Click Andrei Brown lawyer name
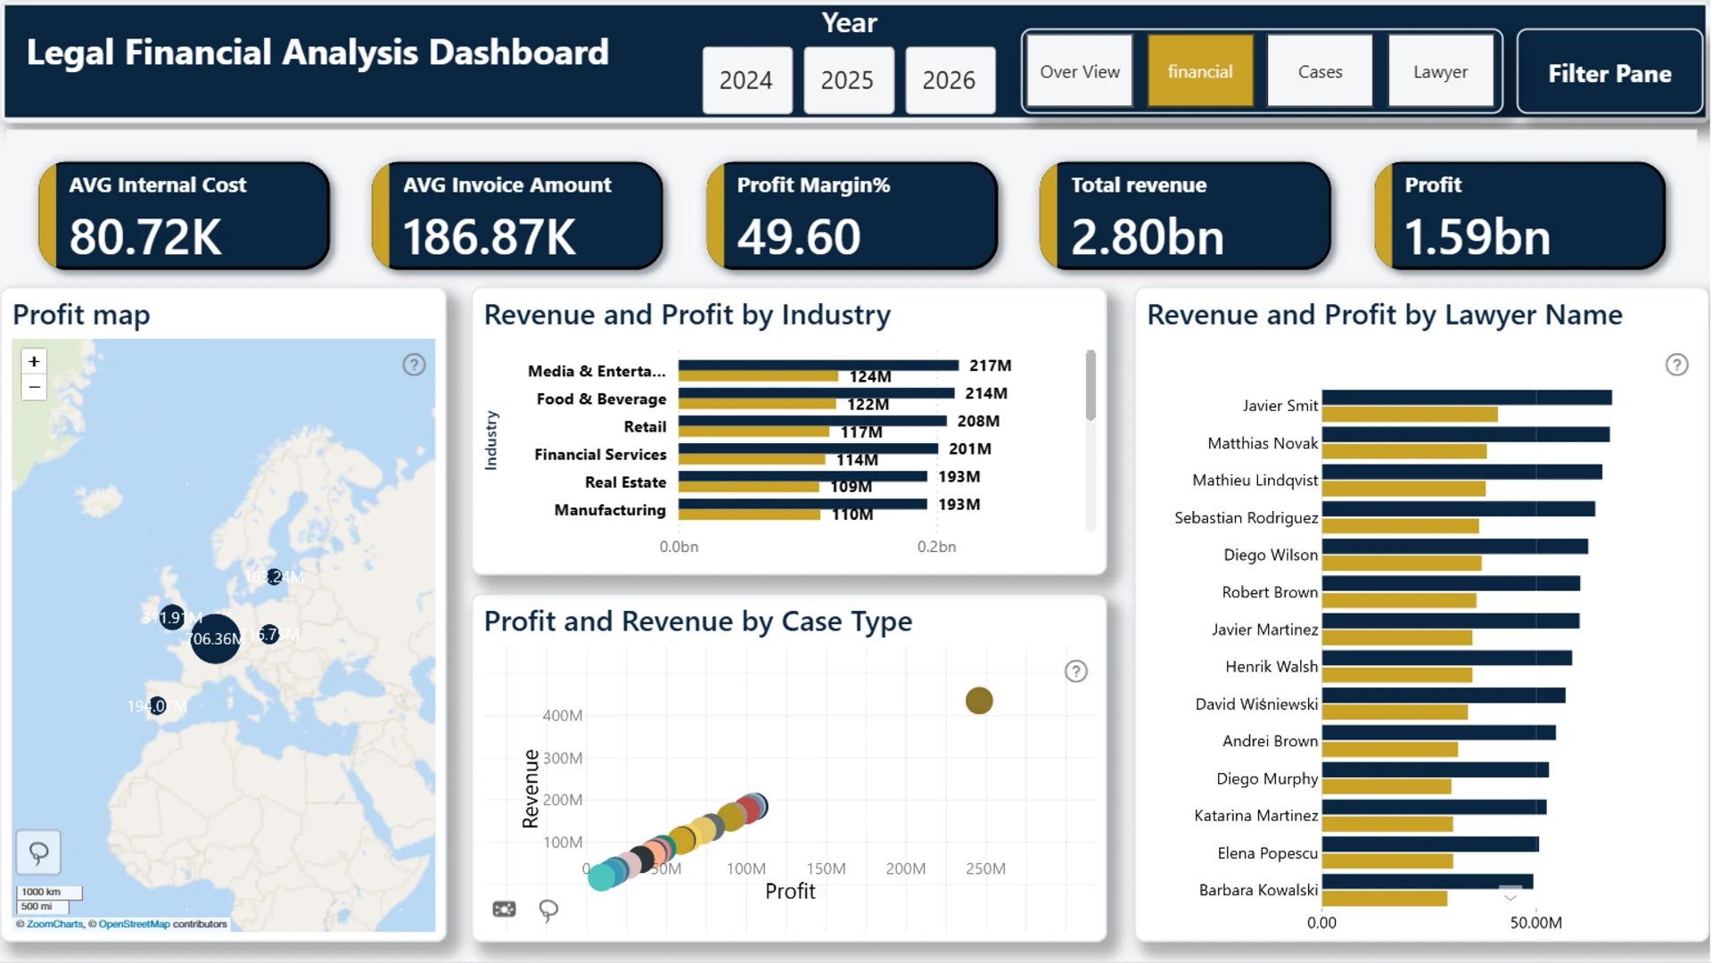1712x963 pixels. click(x=1270, y=741)
